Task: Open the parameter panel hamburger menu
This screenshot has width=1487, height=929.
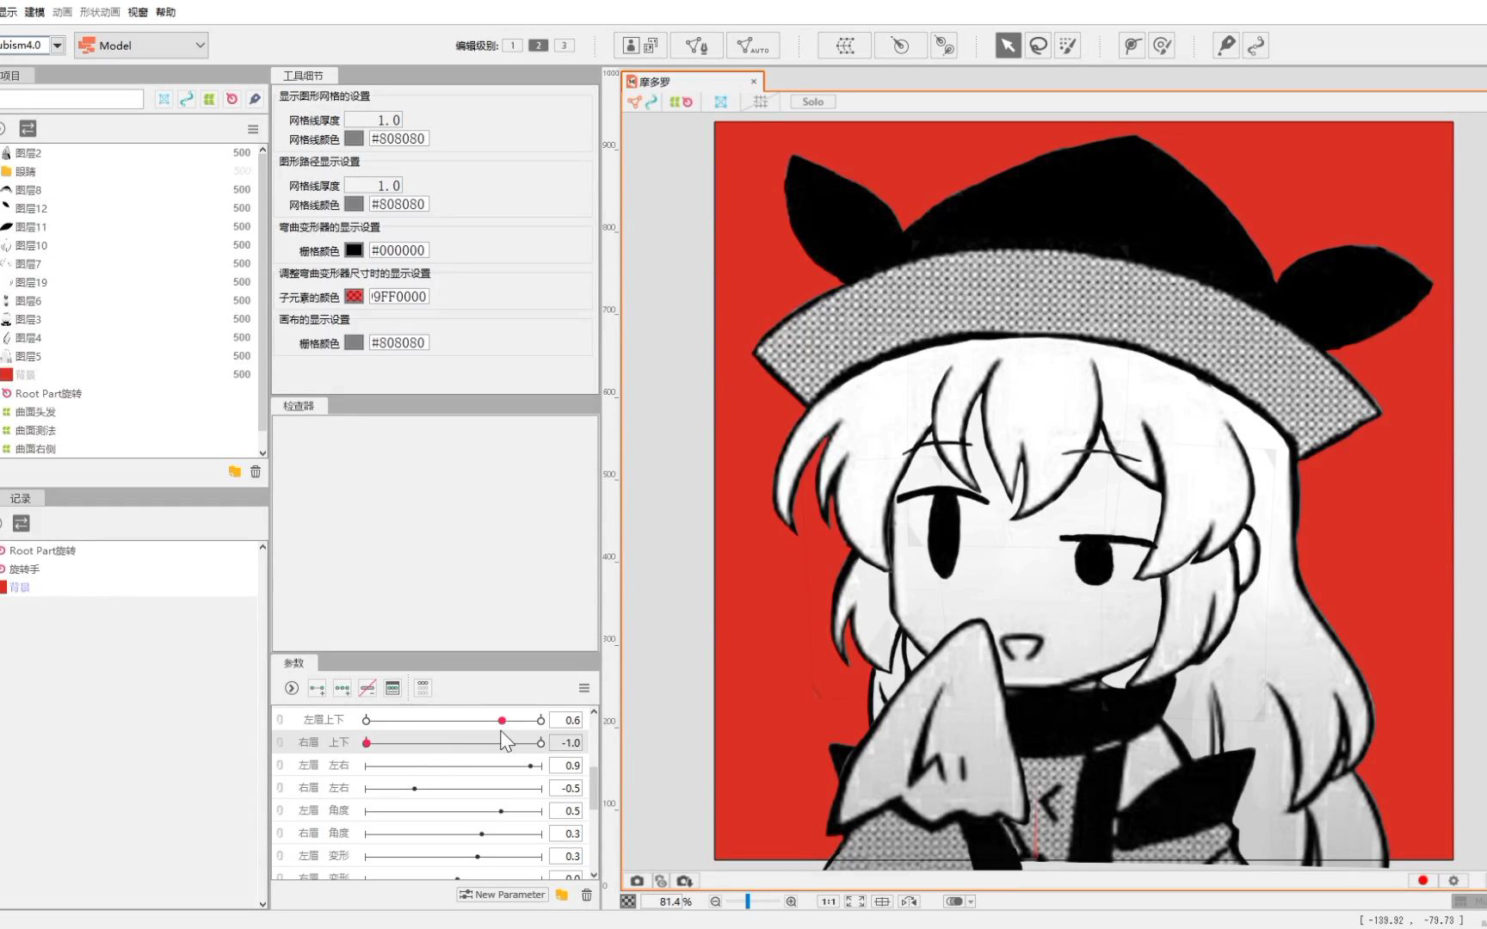Action: pos(584,688)
